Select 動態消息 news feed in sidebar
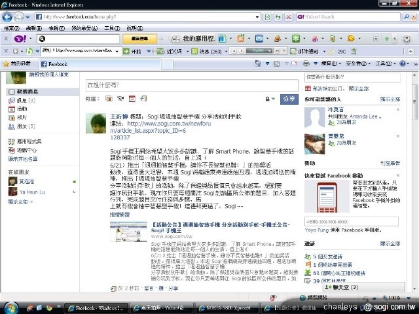This screenshot has height=314, width=419. [43, 92]
